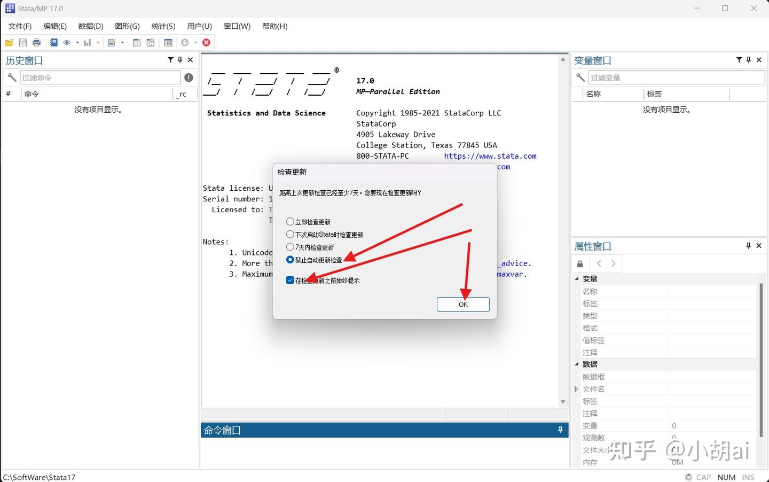Image resolution: width=769 pixels, height=482 pixels.
Task: Close the History window panel
Action: [190, 60]
